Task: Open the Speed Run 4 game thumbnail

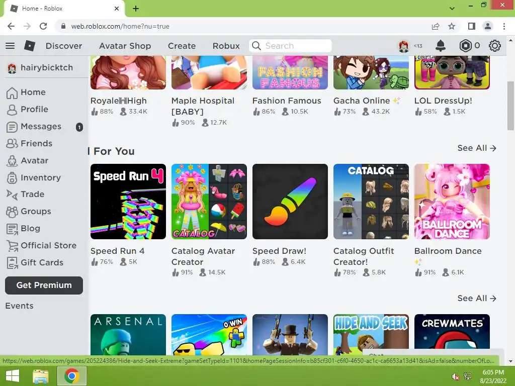Action: point(128,202)
